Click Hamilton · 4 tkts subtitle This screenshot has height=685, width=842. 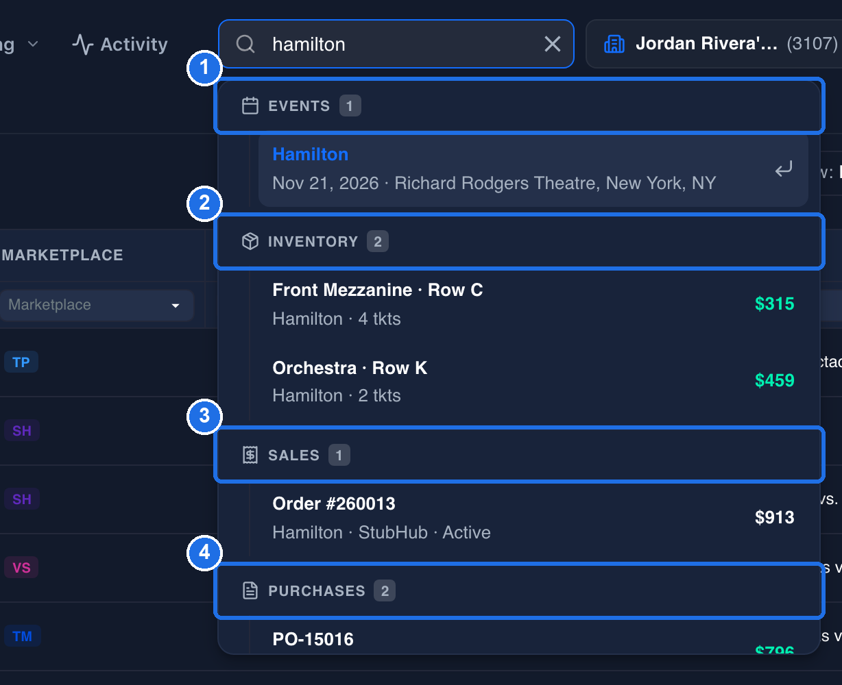click(x=337, y=319)
